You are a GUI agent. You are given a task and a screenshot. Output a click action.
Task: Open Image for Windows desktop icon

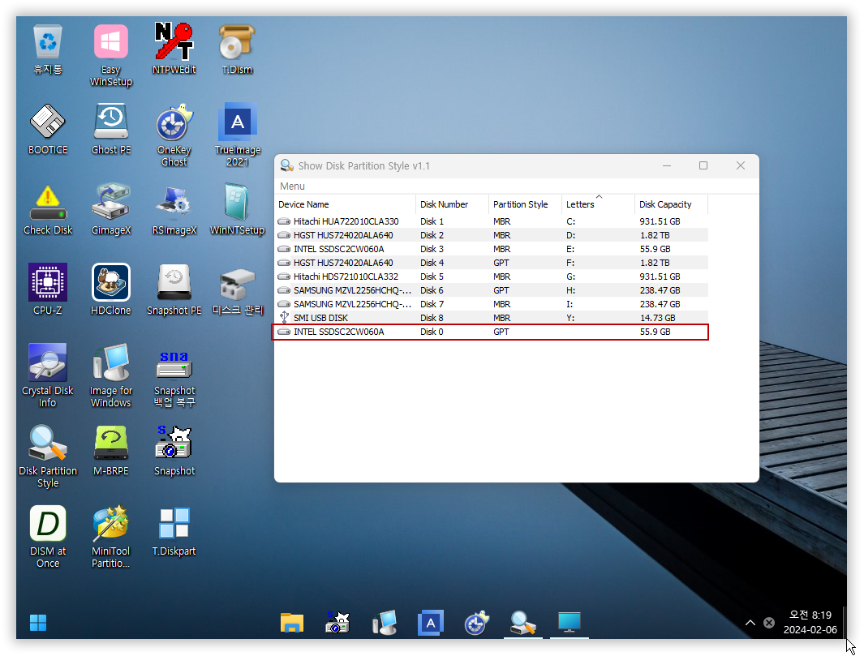pos(111,376)
